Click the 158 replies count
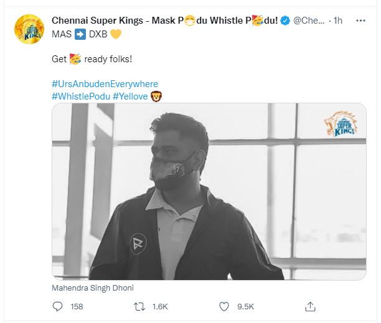Screen dimensions: 381x323 point(77,307)
